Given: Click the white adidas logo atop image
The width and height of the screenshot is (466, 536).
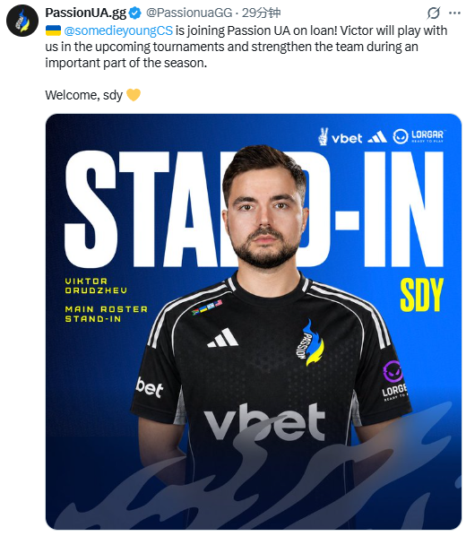Looking at the screenshot, I should point(377,137).
